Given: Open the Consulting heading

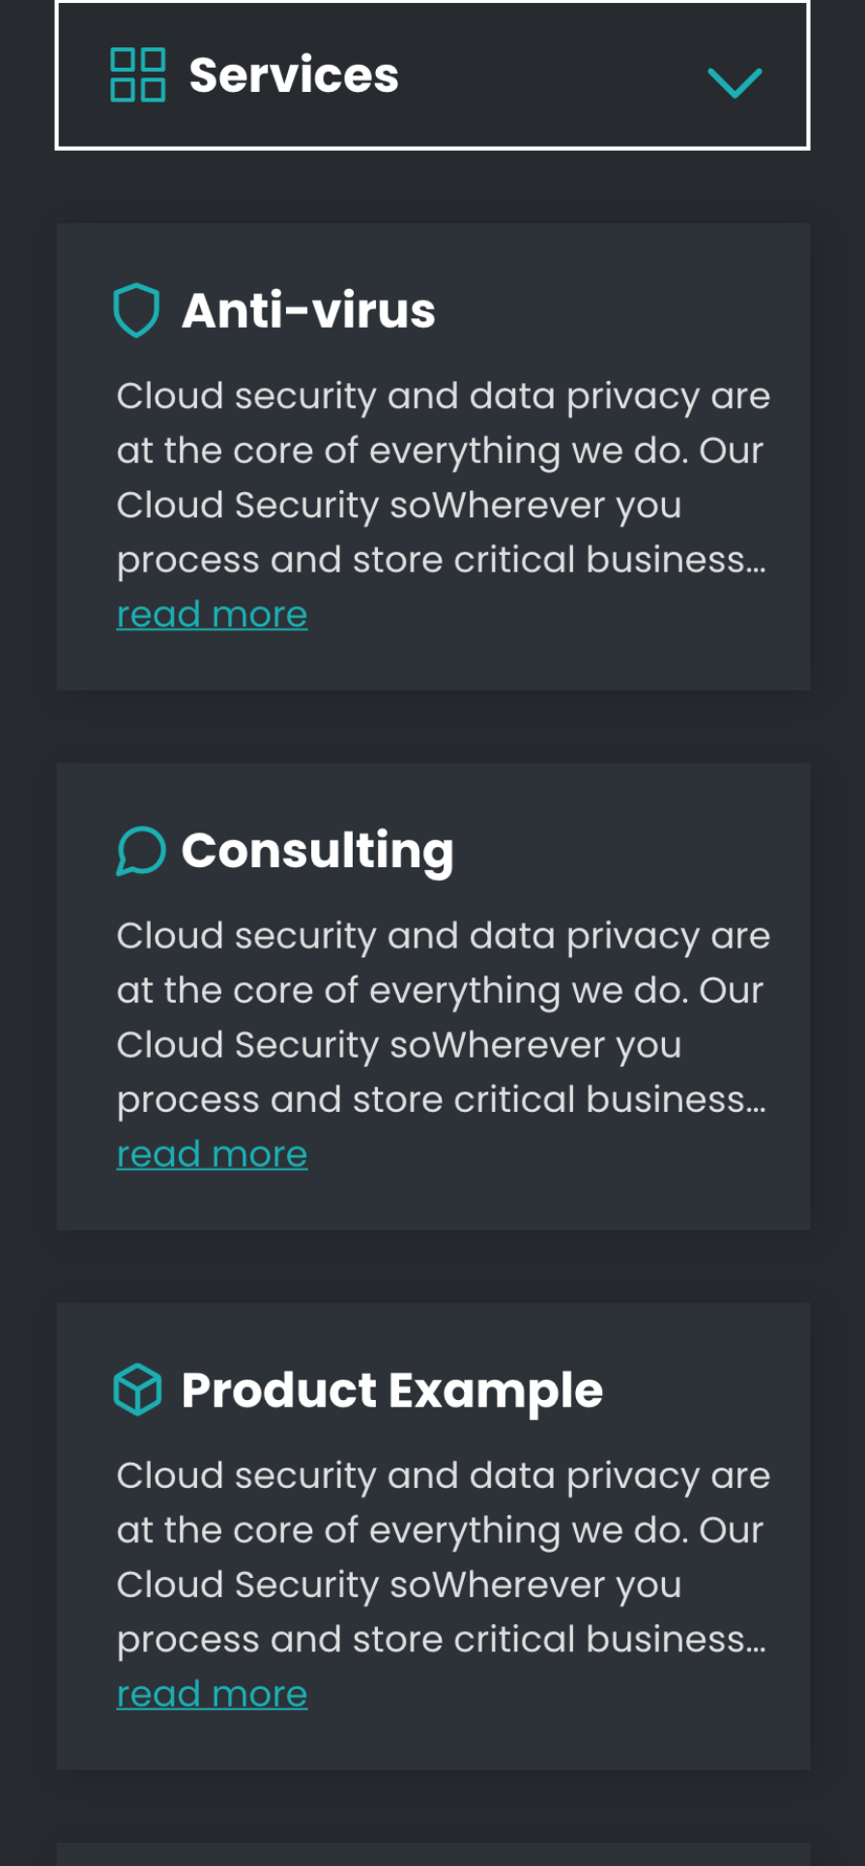Looking at the screenshot, I should tap(317, 851).
